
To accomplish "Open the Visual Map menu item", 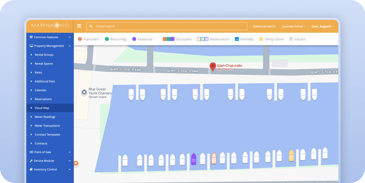I will 42,108.
